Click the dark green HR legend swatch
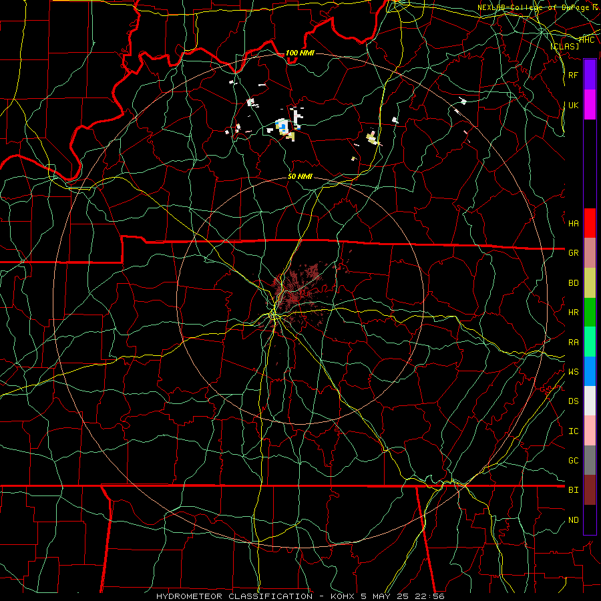The height and width of the screenshot is (601, 601). coord(590,312)
